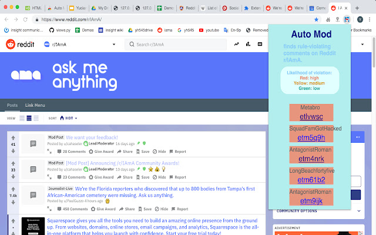Downvote the 'We want your feedback!' post
Screen dimensions: 376x235
13,151
